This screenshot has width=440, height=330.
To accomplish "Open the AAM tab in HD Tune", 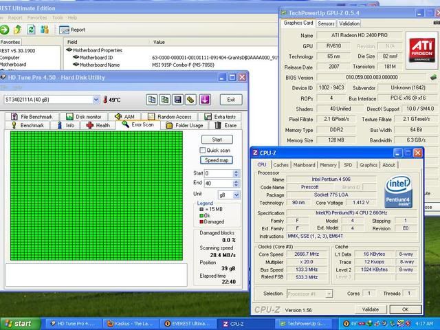I will [125, 117].
